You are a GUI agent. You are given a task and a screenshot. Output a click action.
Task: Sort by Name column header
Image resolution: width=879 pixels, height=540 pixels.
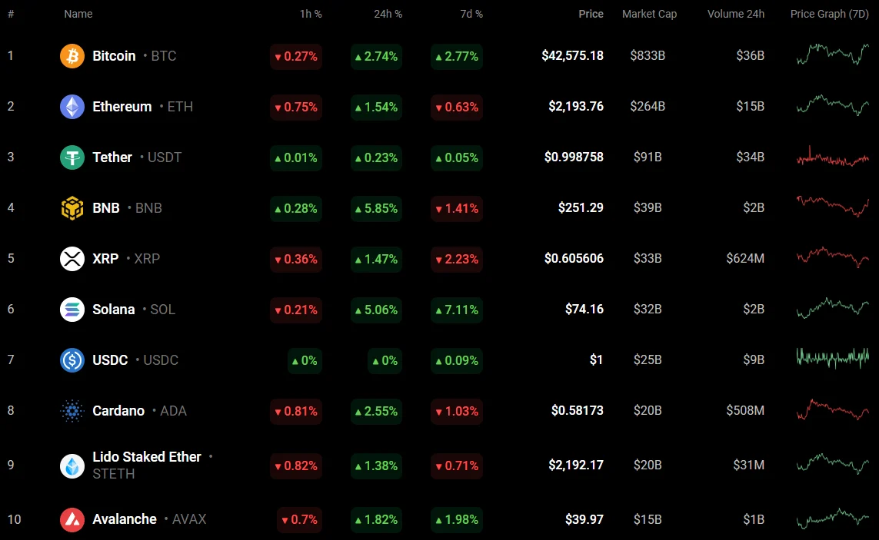click(78, 14)
